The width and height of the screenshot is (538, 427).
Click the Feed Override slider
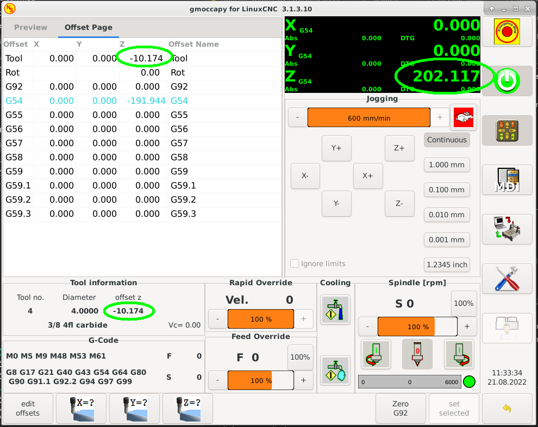tap(260, 380)
